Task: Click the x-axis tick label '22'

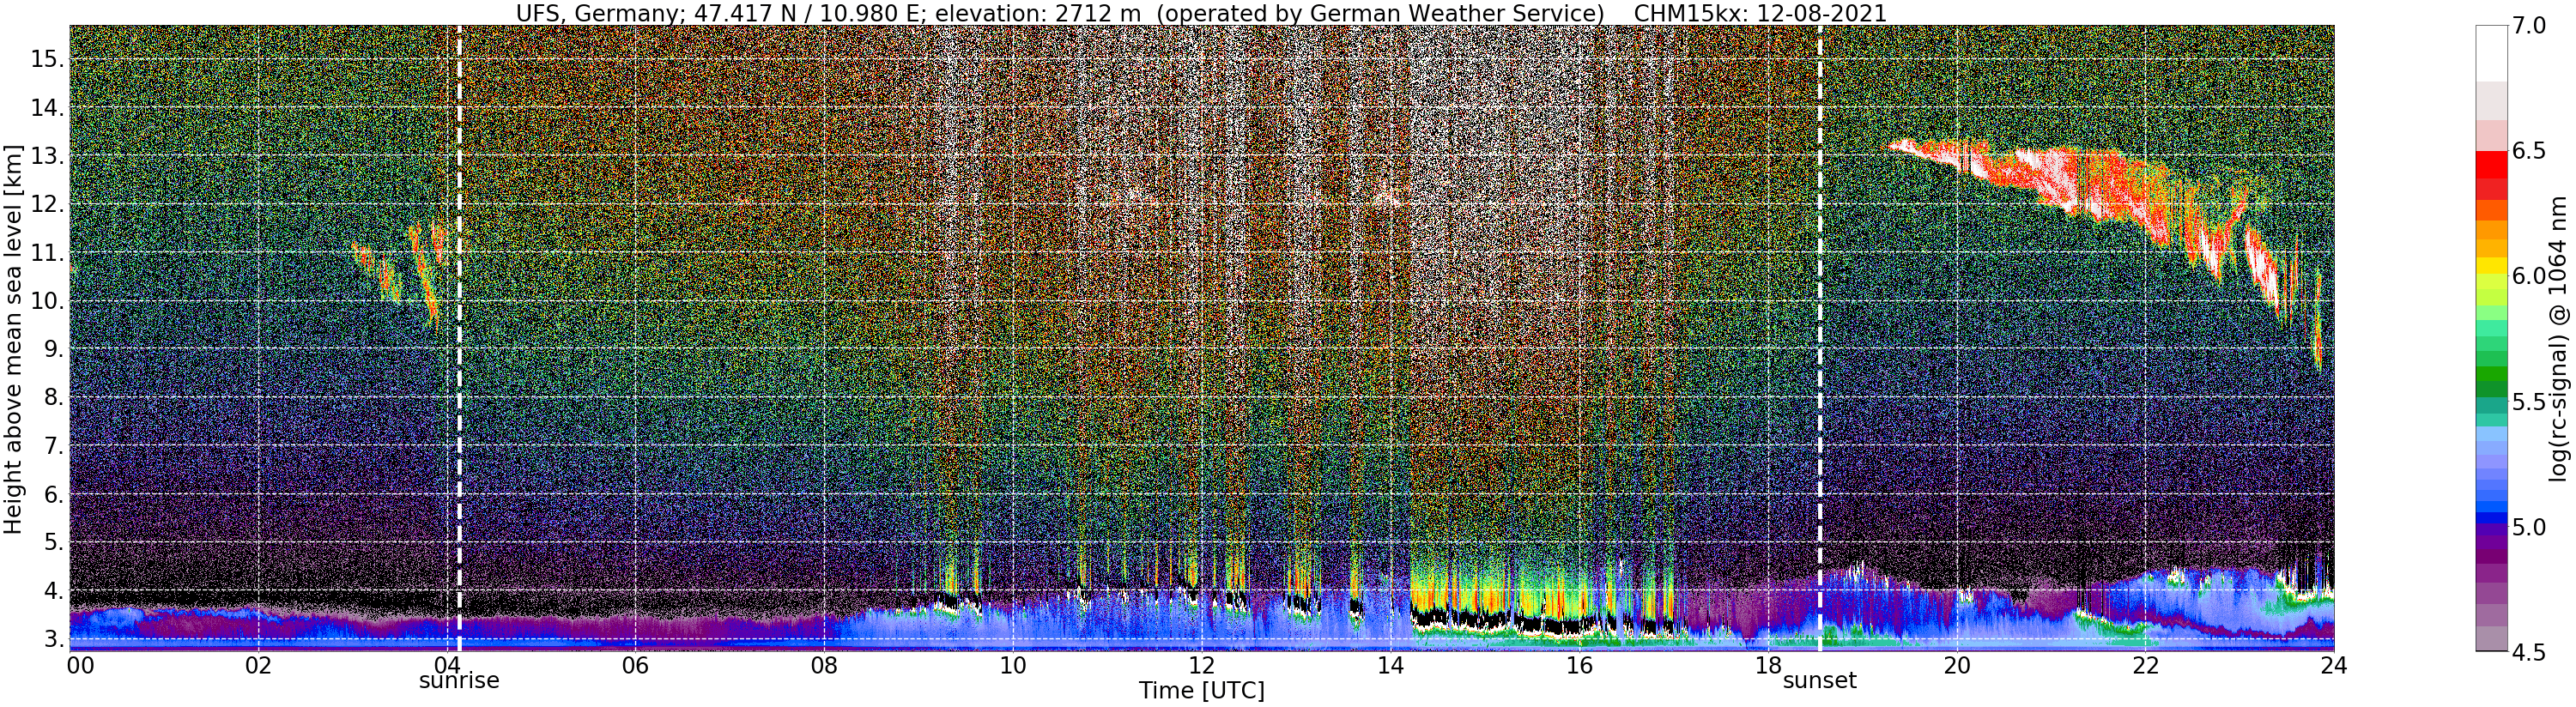Action: point(2145,665)
